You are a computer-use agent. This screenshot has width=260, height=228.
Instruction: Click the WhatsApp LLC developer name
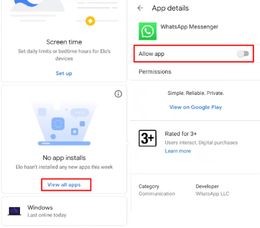(x=212, y=194)
